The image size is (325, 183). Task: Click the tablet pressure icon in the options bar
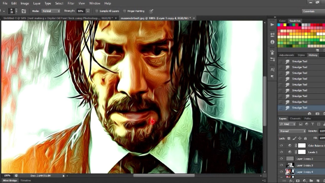pos(151,11)
